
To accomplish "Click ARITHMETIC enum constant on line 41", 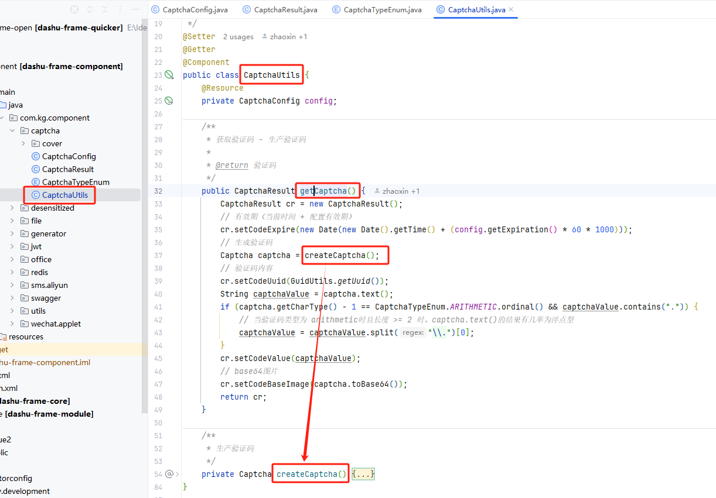I will [x=473, y=307].
